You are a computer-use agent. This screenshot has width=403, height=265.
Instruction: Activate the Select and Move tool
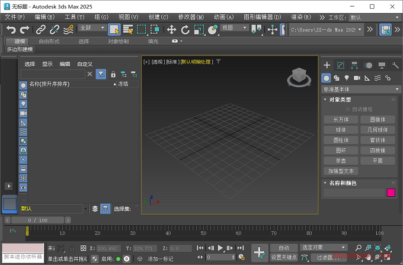pyautogui.click(x=171, y=30)
